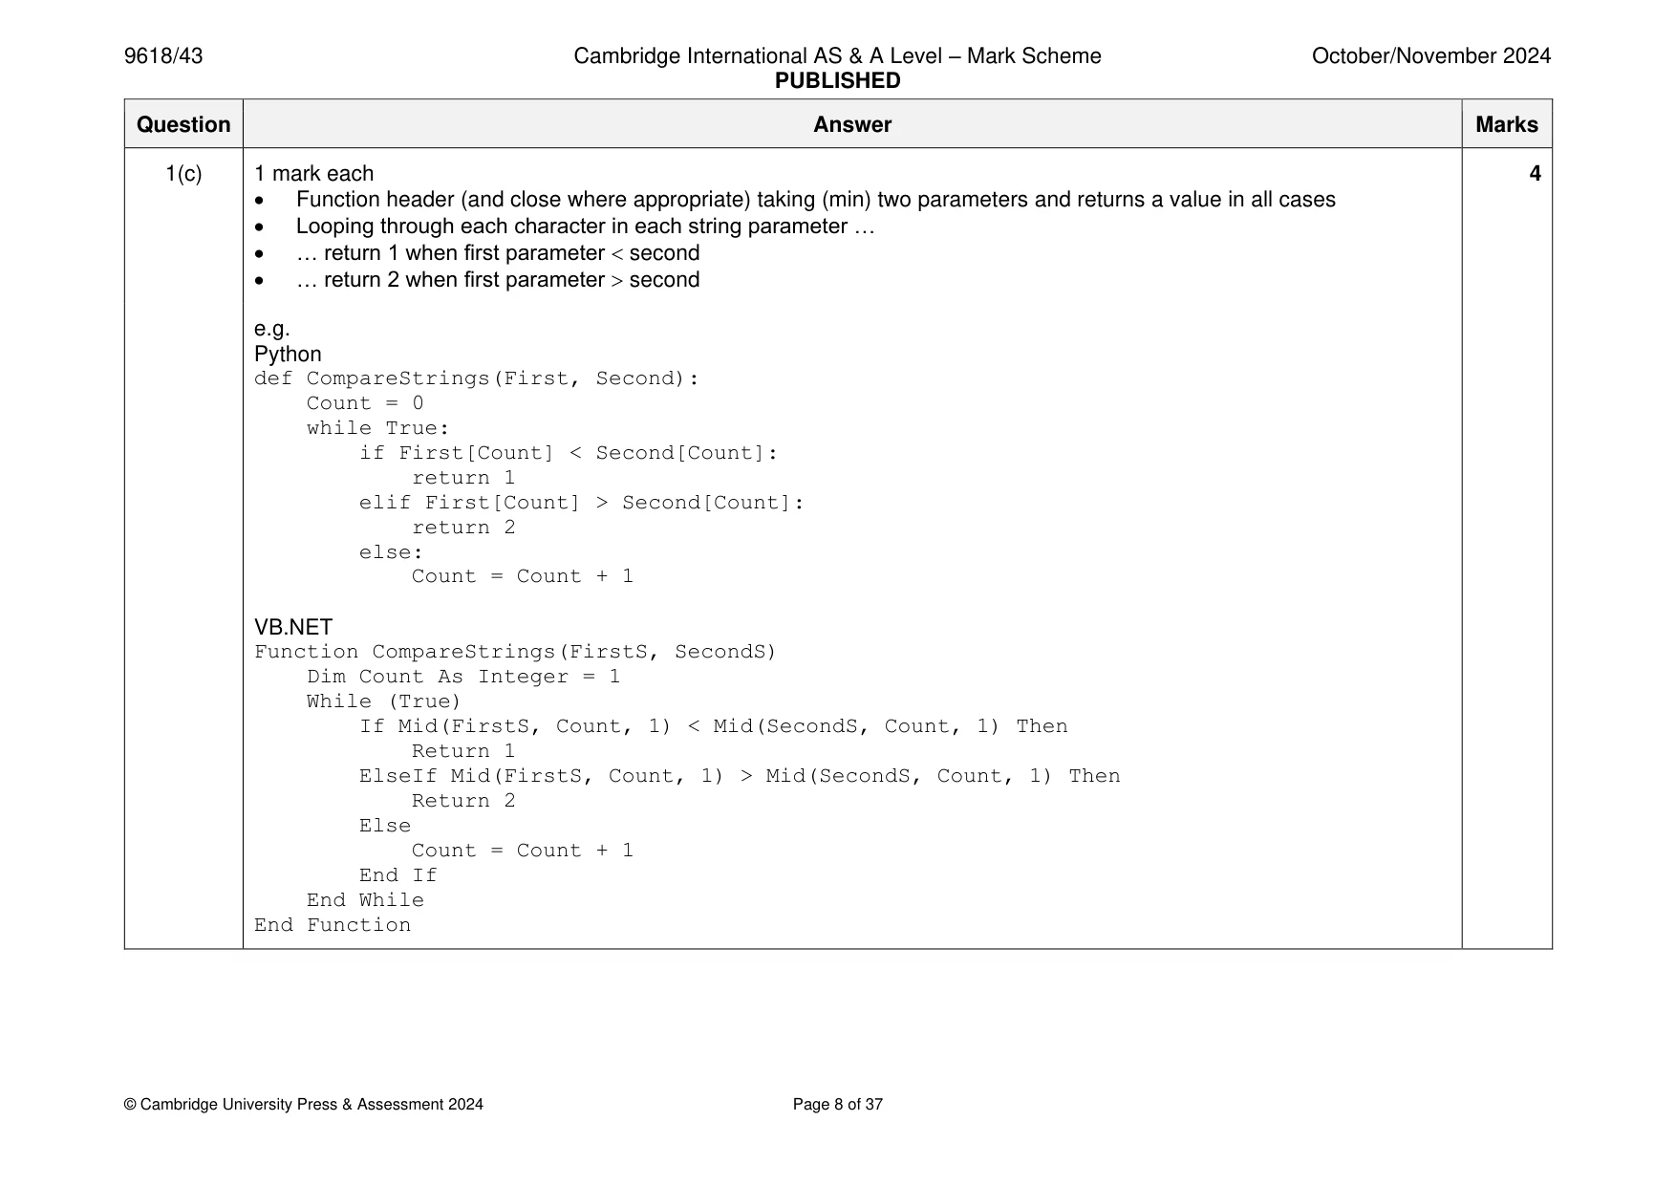The width and height of the screenshot is (1676, 1186).
Task: Click 'October/November 2024' date
Action: 1430,56
